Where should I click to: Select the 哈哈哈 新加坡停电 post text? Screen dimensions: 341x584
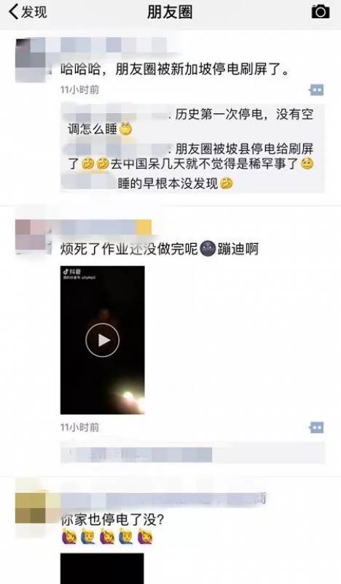[175, 69]
